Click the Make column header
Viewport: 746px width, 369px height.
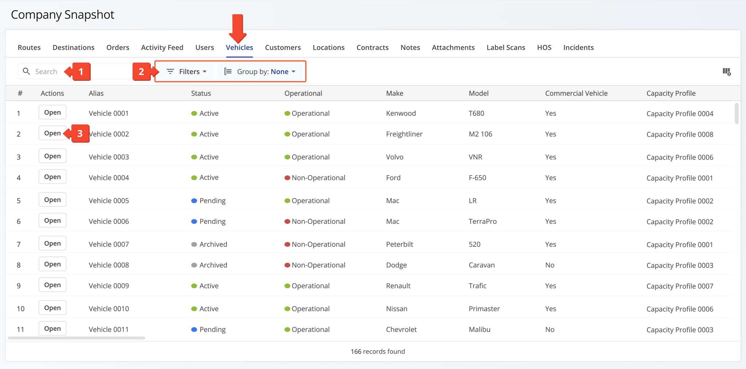(x=394, y=93)
